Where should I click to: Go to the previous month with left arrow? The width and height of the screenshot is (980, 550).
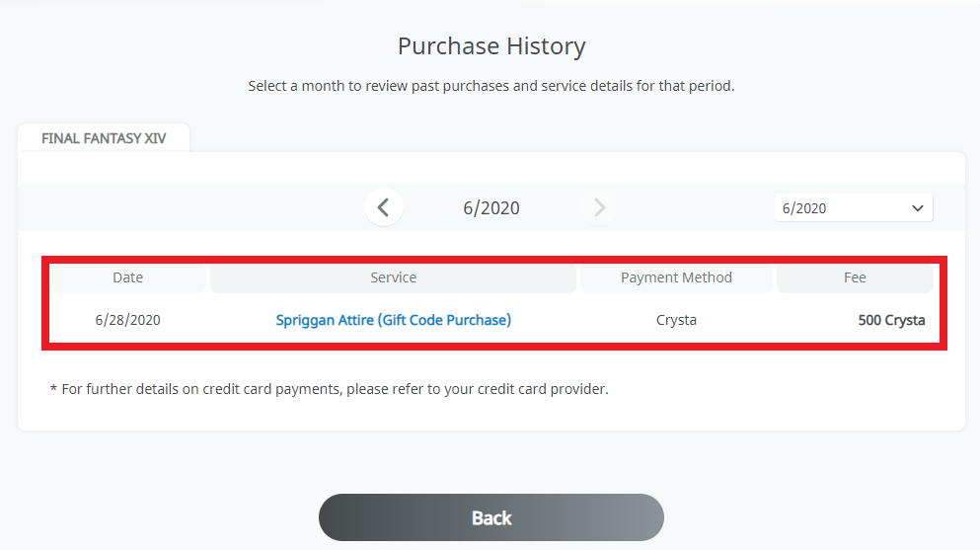pos(384,207)
